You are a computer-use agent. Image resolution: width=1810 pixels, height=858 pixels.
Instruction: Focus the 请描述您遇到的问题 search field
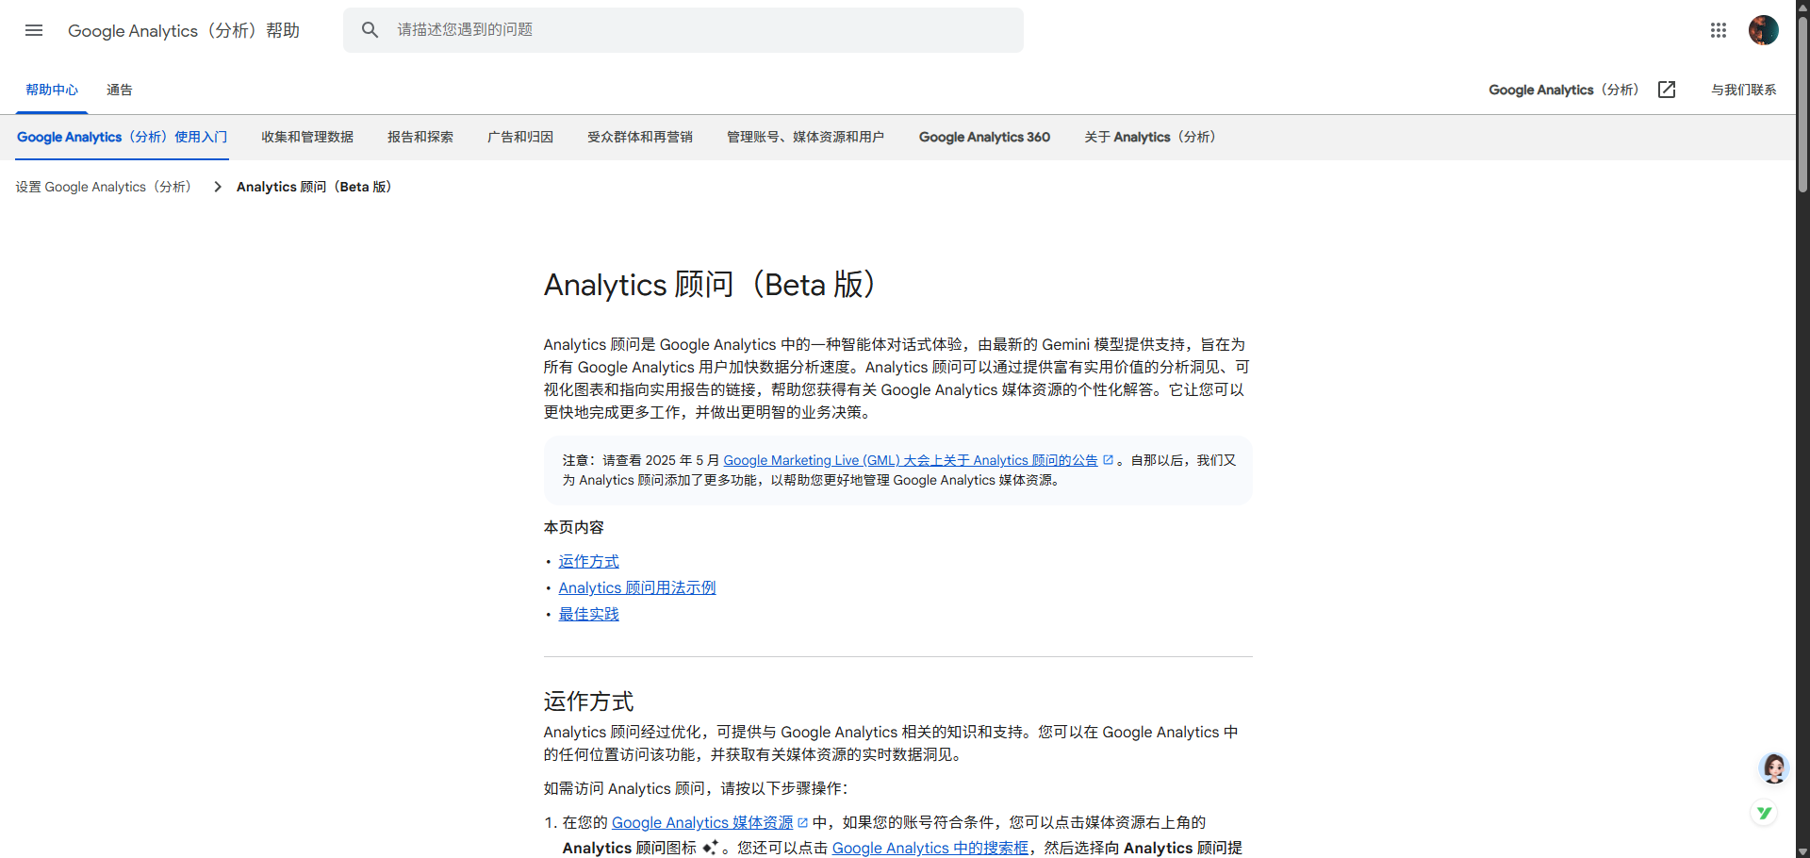coord(698,30)
